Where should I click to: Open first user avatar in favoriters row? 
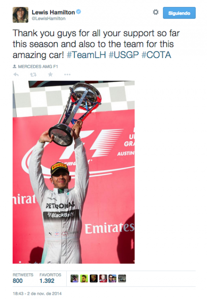(75, 278)
